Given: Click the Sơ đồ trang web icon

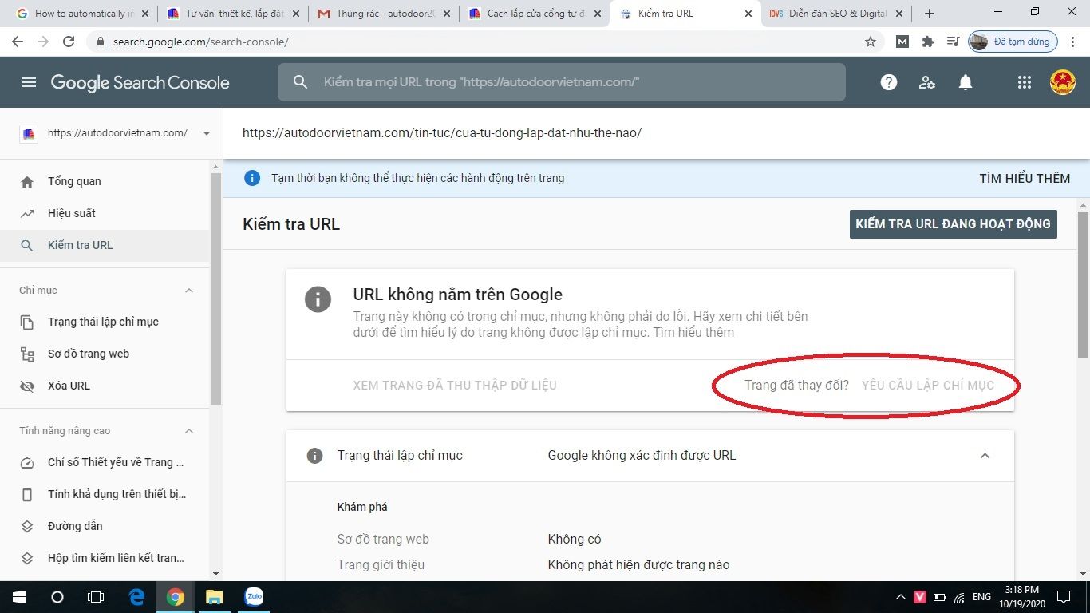Looking at the screenshot, I should [27, 354].
